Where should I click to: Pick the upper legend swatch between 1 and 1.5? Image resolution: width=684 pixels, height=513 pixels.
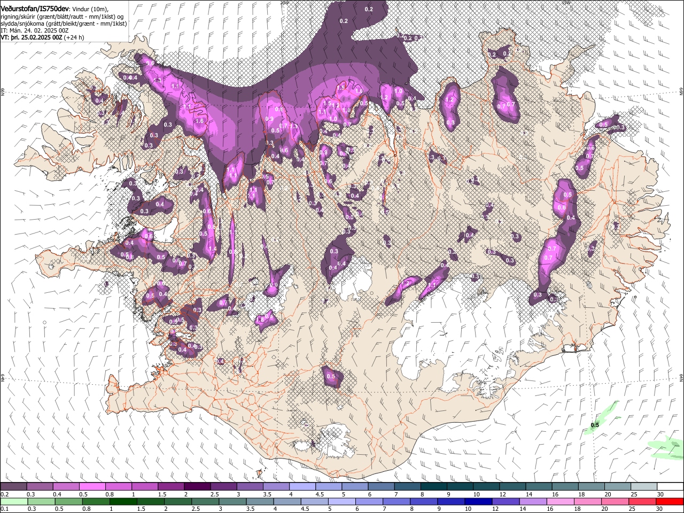[x=144, y=487]
